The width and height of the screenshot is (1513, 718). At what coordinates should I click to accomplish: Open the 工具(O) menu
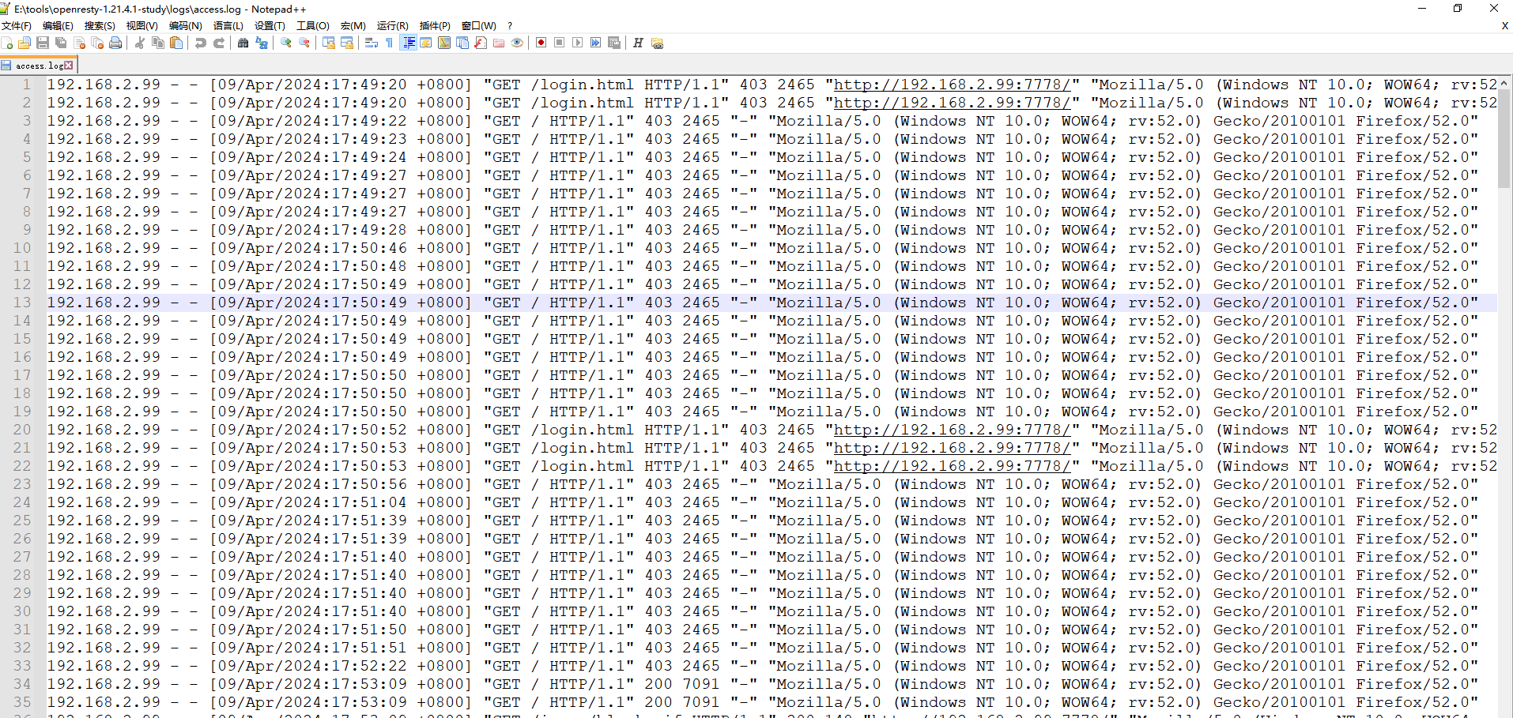point(312,26)
